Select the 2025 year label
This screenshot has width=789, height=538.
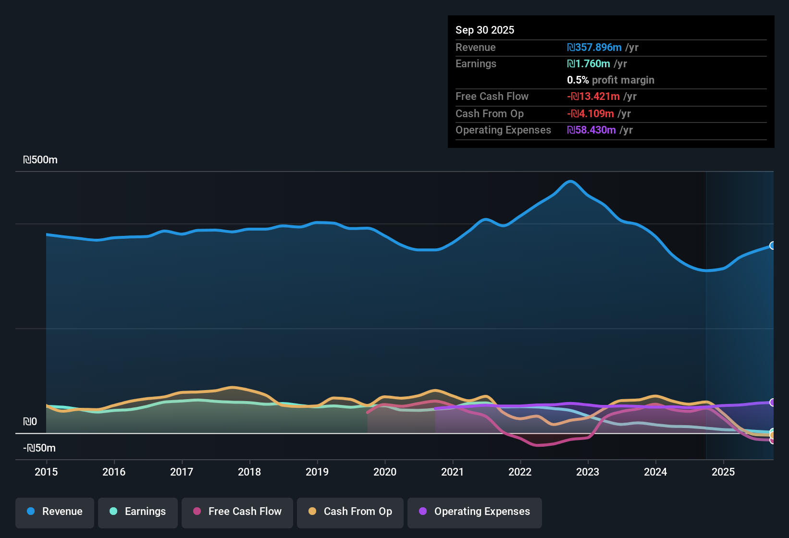pos(724,472)
